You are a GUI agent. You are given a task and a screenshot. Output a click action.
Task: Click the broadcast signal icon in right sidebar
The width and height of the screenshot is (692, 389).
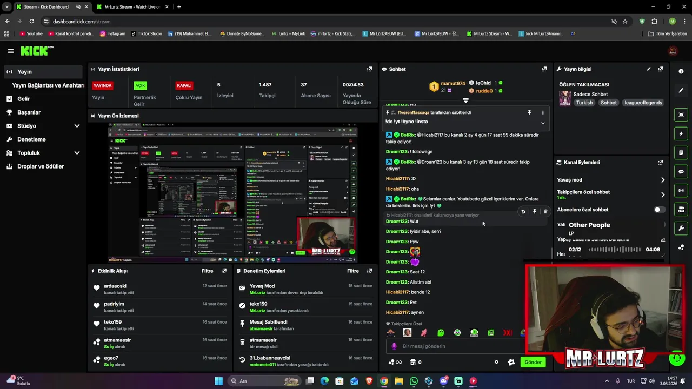[681, 190]
